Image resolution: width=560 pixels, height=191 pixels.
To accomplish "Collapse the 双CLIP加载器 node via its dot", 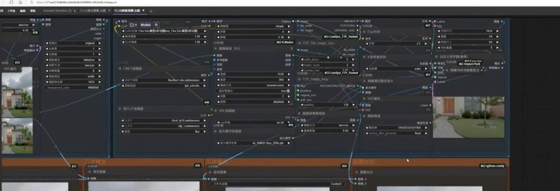I will coord(120,108).
